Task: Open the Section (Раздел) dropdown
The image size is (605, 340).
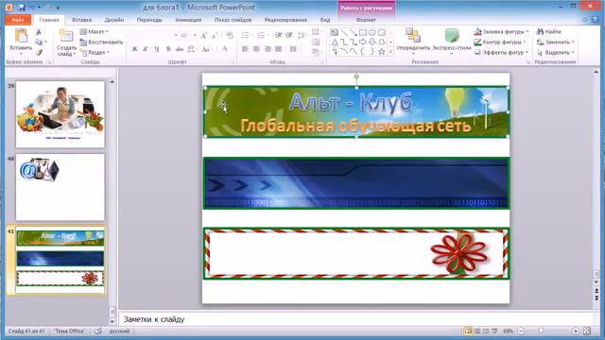Action: tap(95, 52)
